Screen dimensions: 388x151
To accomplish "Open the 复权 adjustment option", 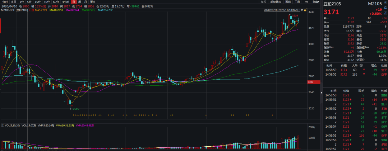I will [264, 2].
